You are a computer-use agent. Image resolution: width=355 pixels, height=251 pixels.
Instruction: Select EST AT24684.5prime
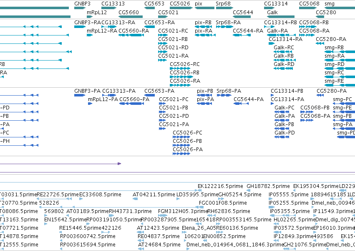click(159, 245)
